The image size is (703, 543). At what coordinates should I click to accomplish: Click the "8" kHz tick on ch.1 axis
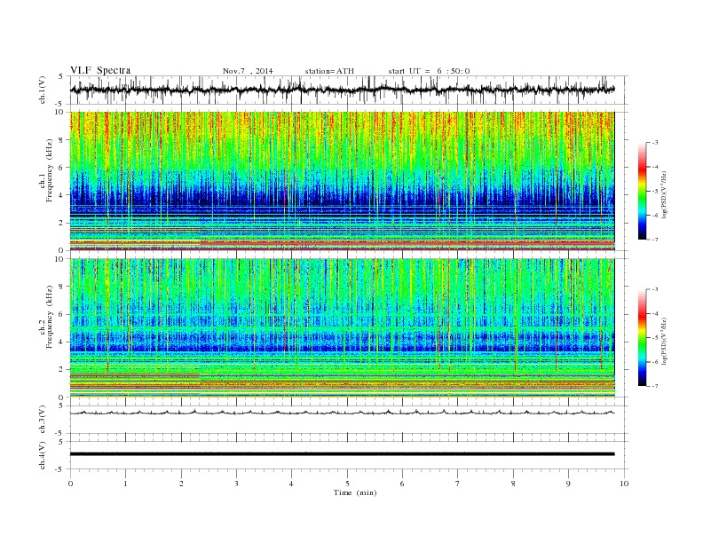[x=62, y=140]
